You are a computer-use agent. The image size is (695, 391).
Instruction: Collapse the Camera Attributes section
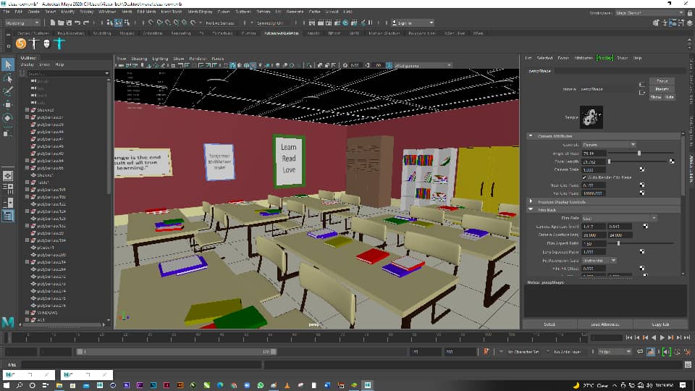pyautogui.click(x=531, y=136)
